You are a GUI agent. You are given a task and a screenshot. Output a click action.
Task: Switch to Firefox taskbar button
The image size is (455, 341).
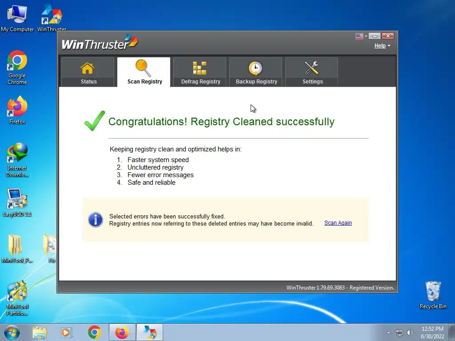point(122,332)
